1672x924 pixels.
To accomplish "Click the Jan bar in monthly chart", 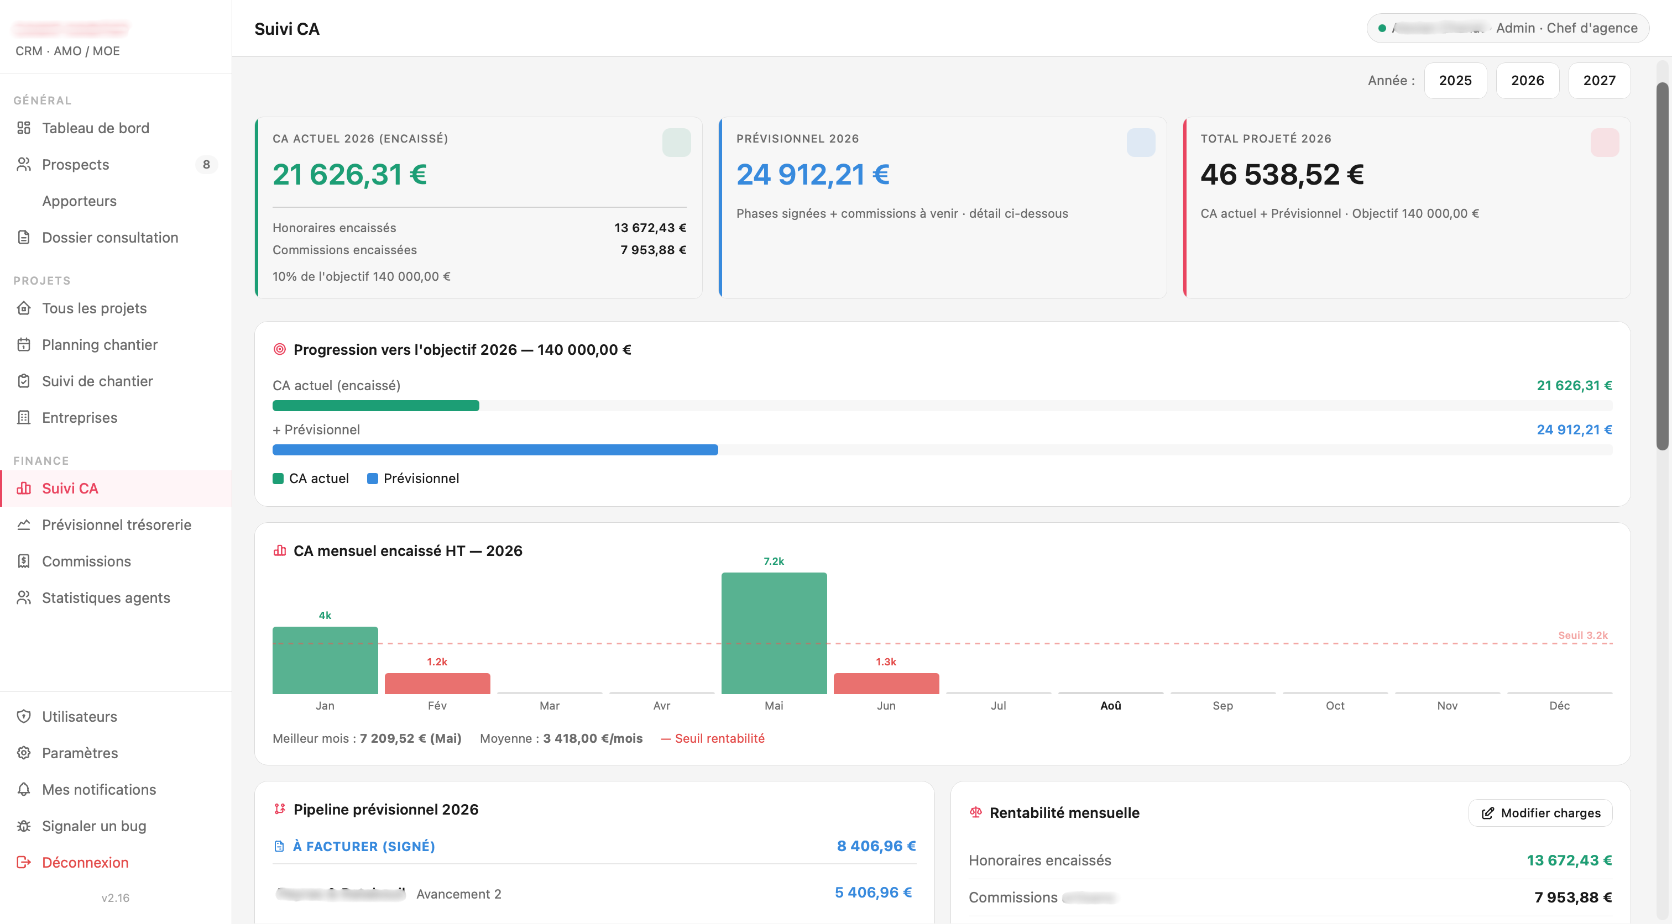I will 325,660.
